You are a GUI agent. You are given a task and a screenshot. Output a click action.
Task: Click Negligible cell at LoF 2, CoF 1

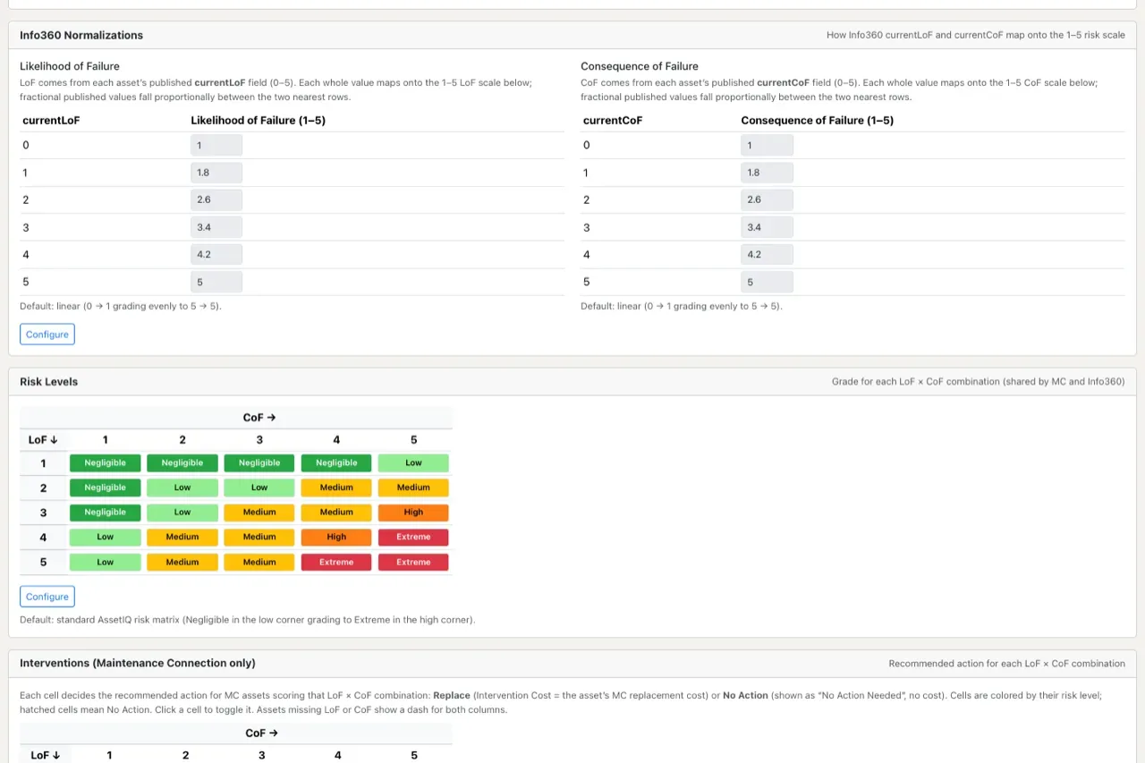pyautogui.click(x=106, y=487)
